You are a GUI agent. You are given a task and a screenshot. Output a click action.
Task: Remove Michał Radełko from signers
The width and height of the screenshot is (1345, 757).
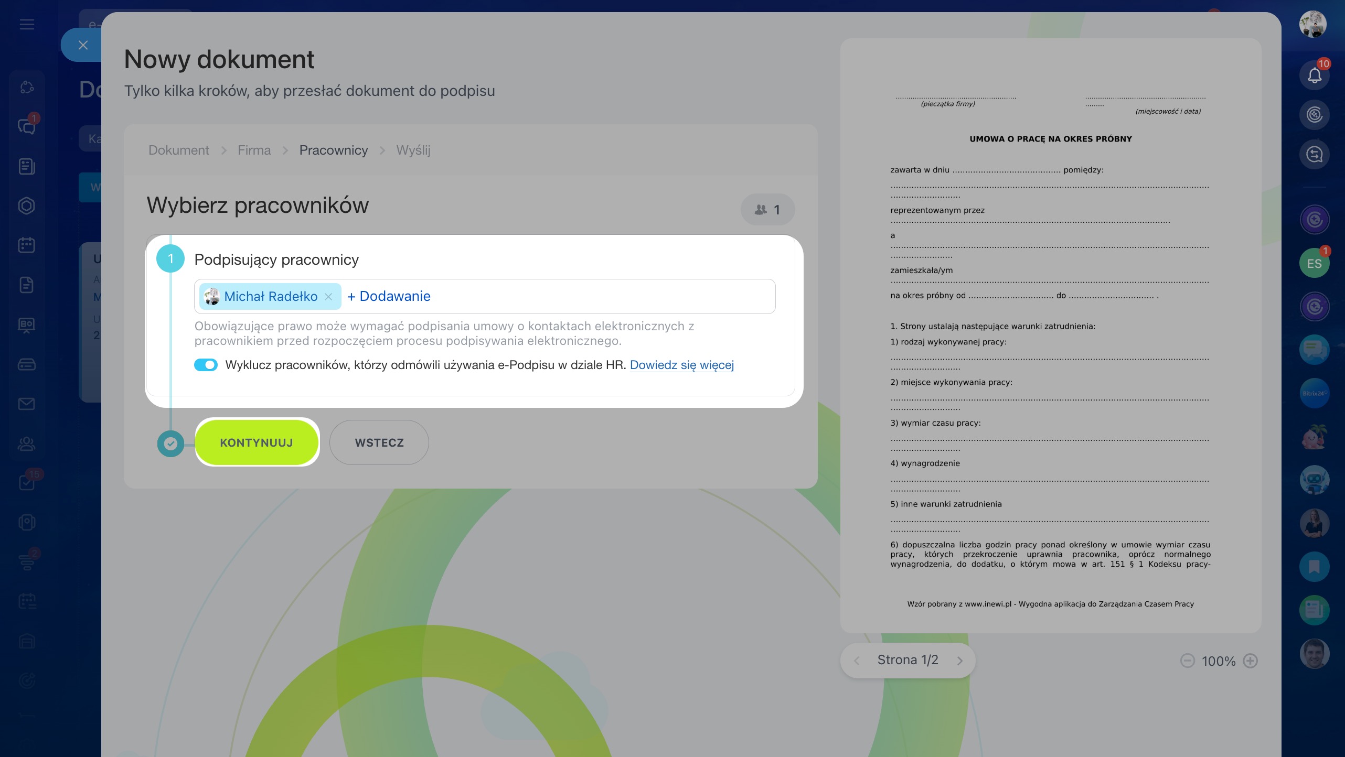click(x=328, y=297)
